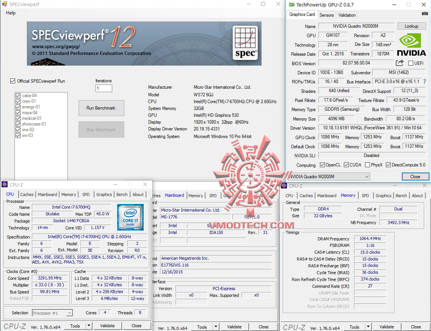This screenshot has width=431, height=331.
Task: Toggle the UEFI checkbox in GPU-Z
Action: (x=411, y=63)
